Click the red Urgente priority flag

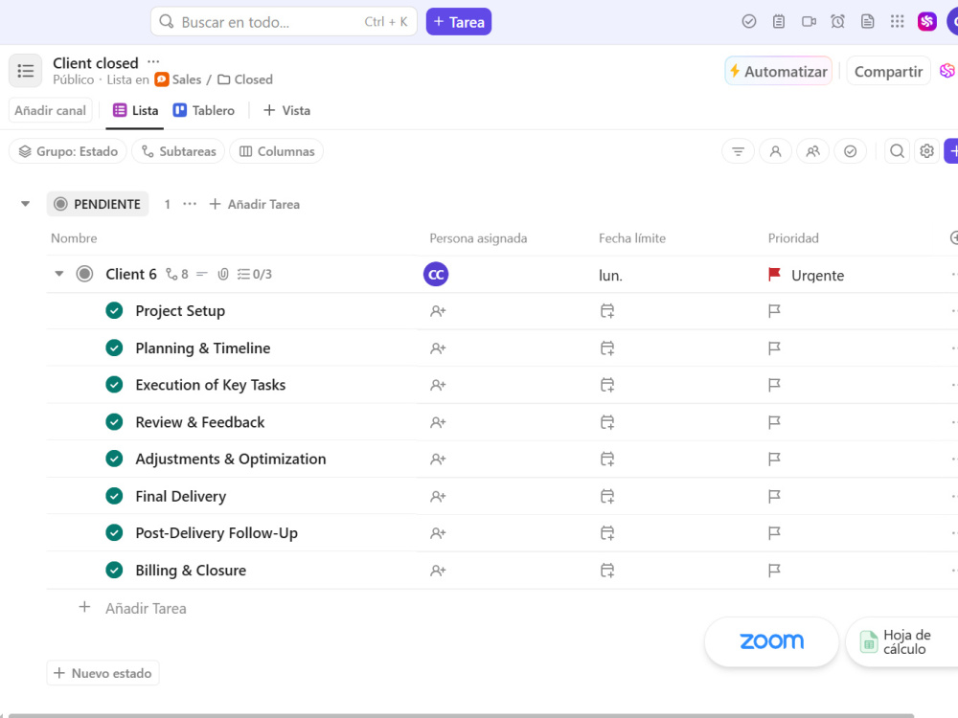[774, 275]
